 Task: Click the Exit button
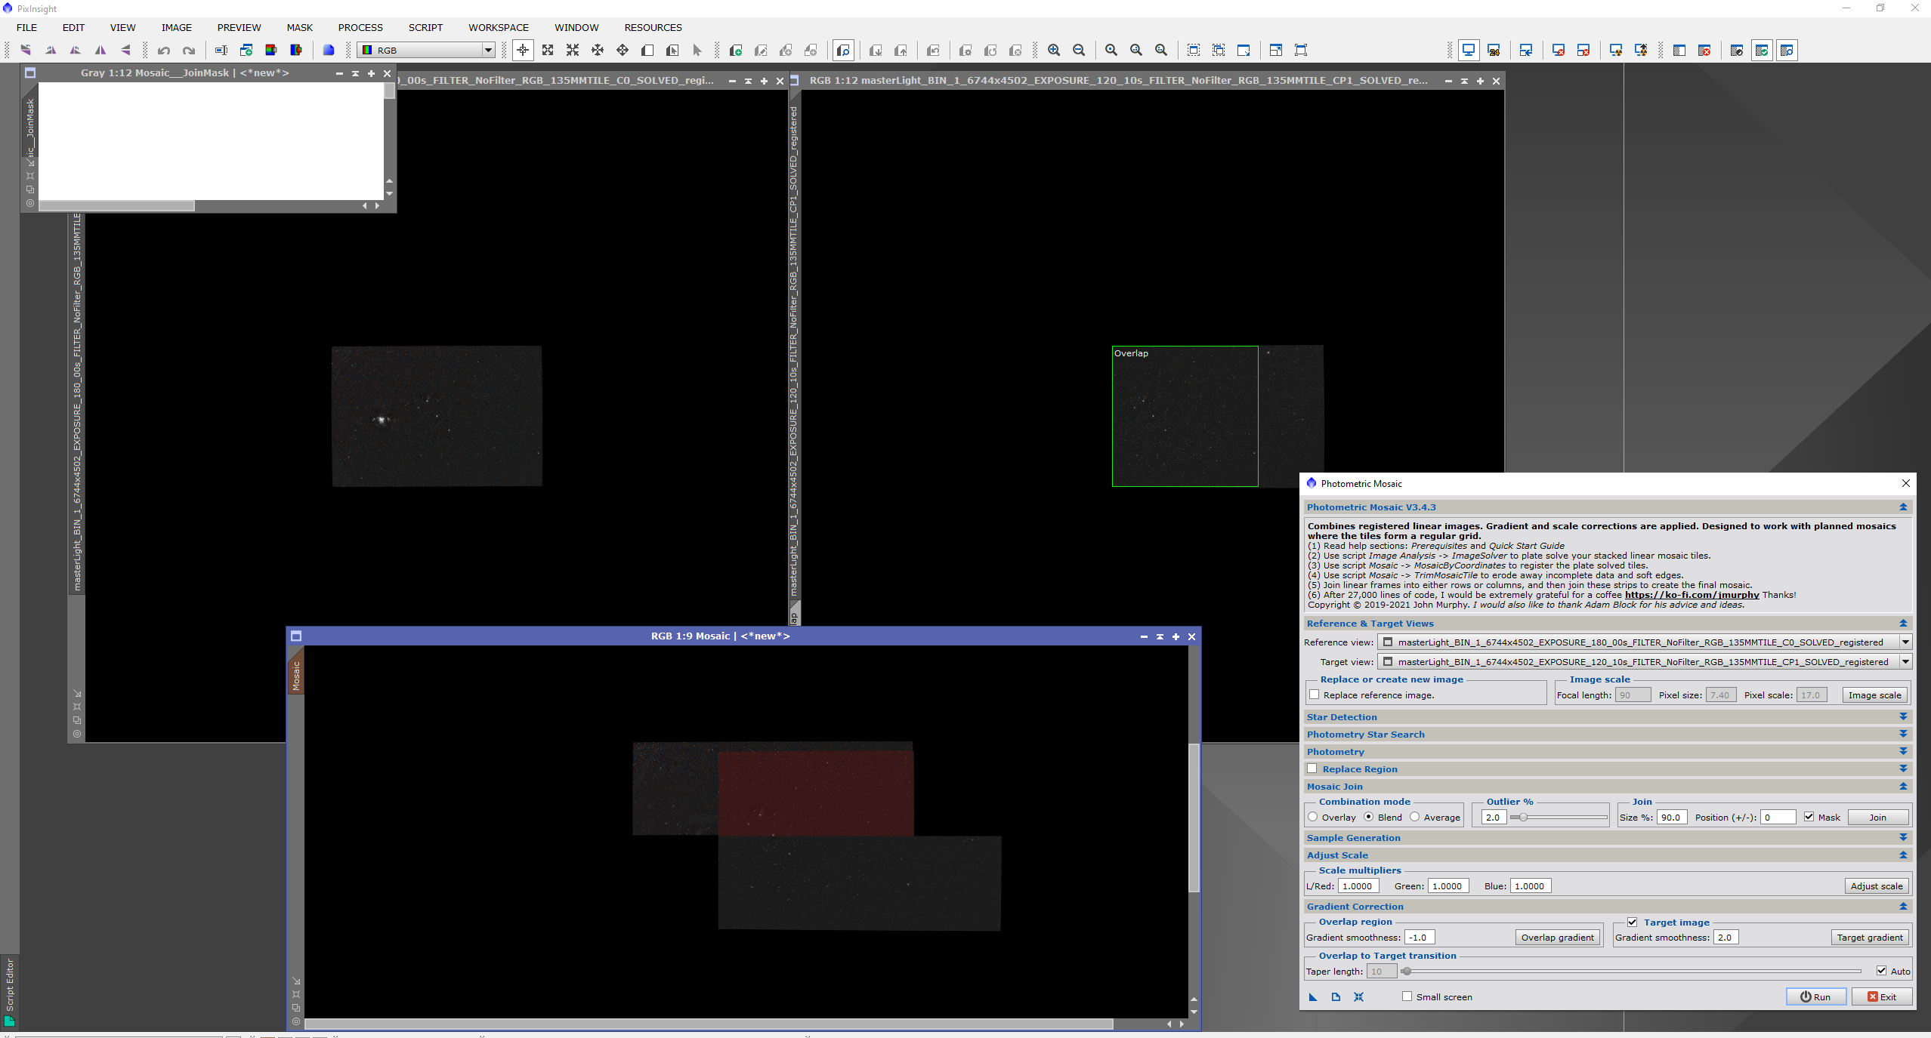[x=1882, y=996]
